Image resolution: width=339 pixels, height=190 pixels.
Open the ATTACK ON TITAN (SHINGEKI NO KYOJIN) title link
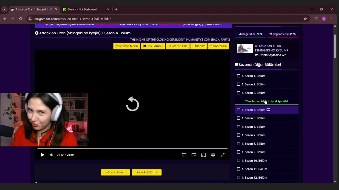pyautogui.click(x=271, y=48)
